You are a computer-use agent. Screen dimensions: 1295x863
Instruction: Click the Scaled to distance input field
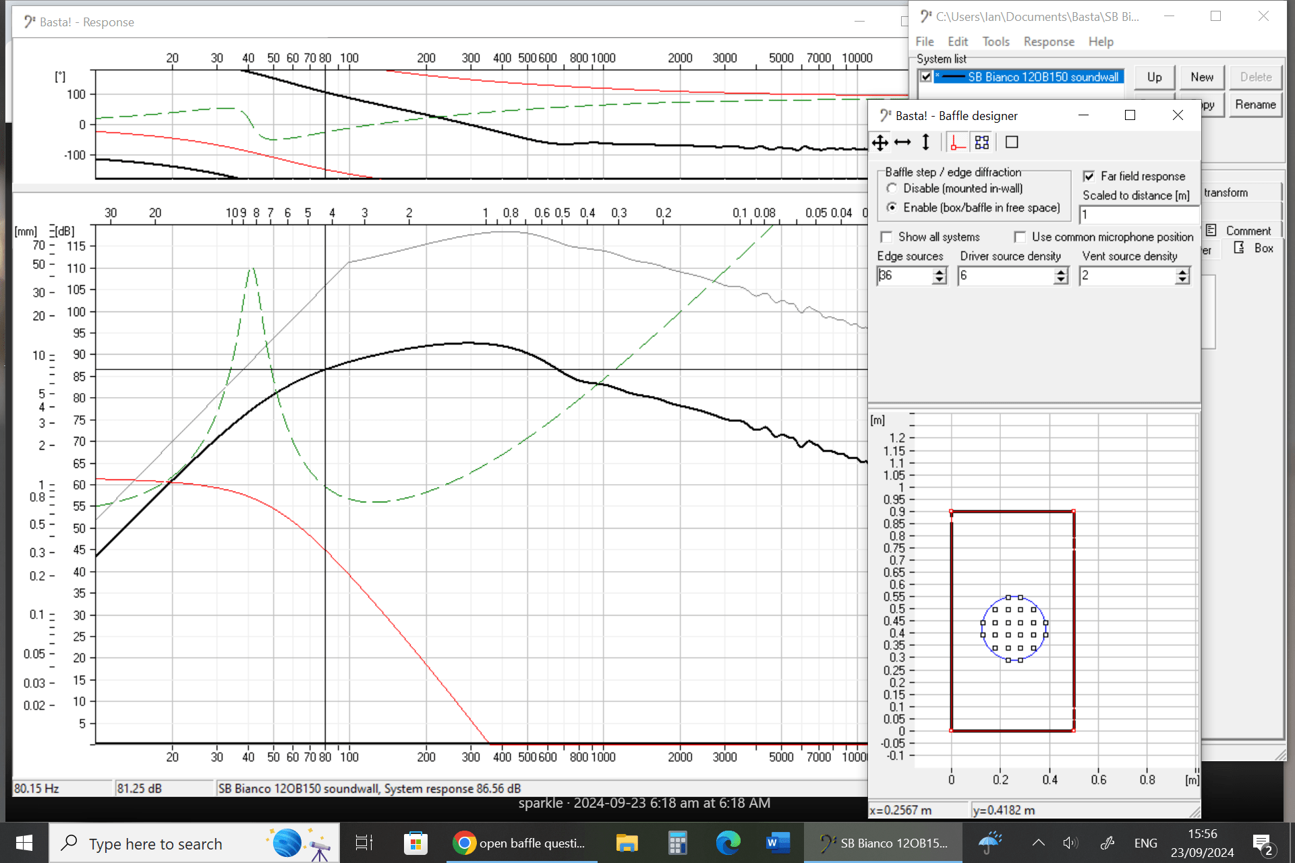[1139, 214]
